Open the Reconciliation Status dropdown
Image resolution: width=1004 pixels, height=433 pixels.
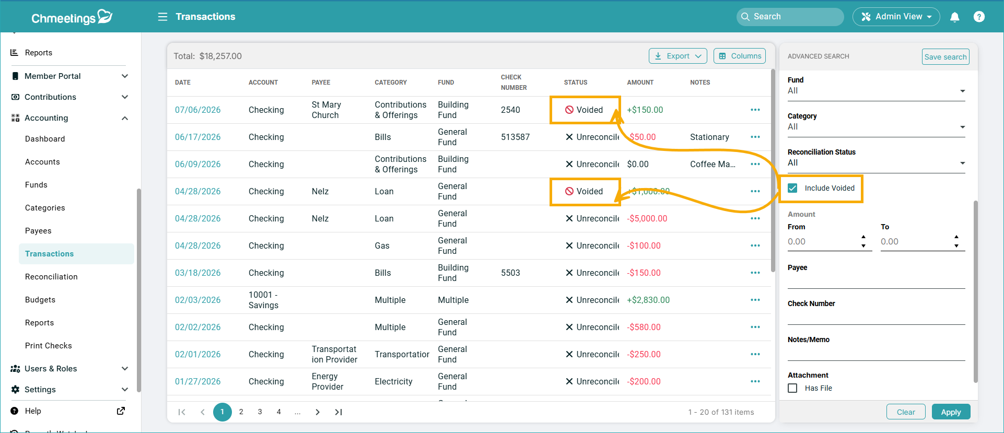tap(876, 163)
